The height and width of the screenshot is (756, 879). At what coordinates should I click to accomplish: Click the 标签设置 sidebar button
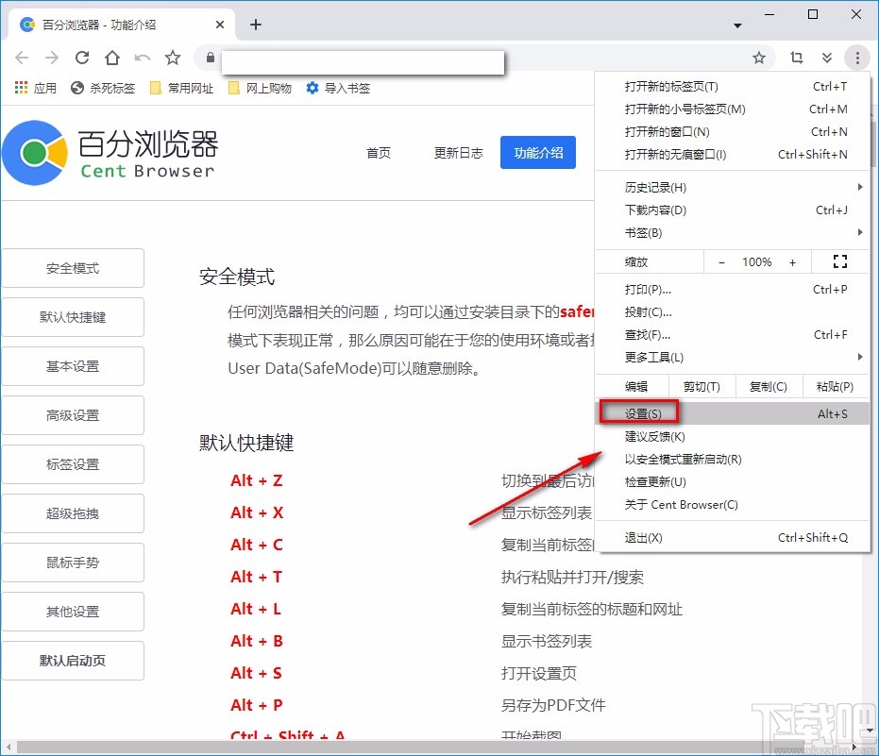(x=73, y=464)
